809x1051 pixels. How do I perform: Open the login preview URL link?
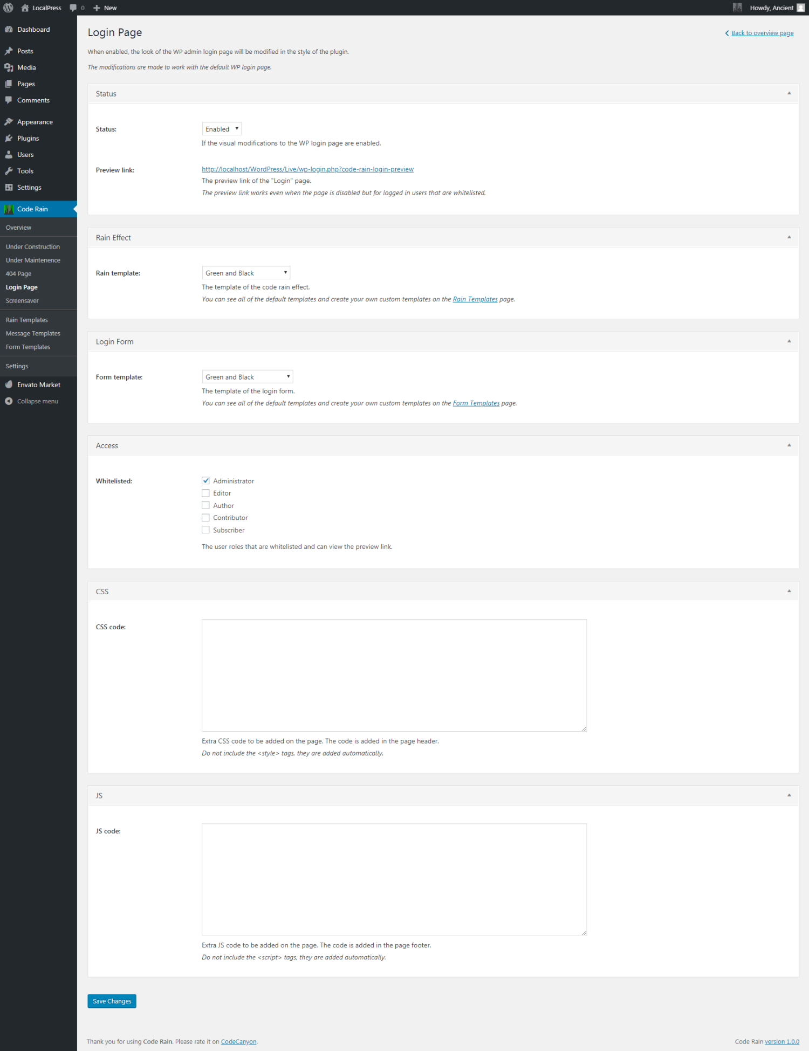307,169
